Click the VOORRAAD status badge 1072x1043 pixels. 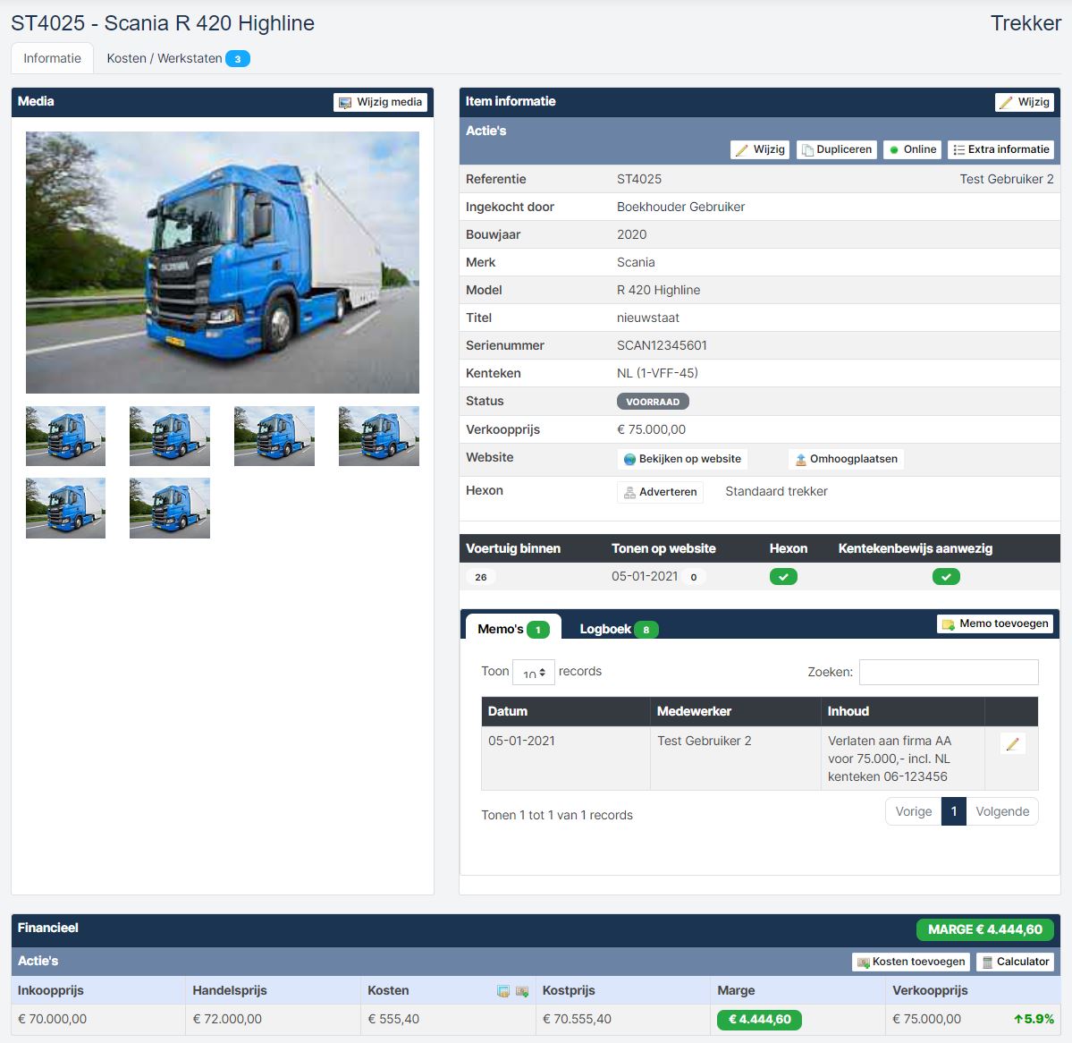653,402
